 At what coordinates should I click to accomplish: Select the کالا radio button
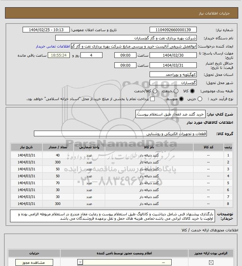(x=192, y=91)
